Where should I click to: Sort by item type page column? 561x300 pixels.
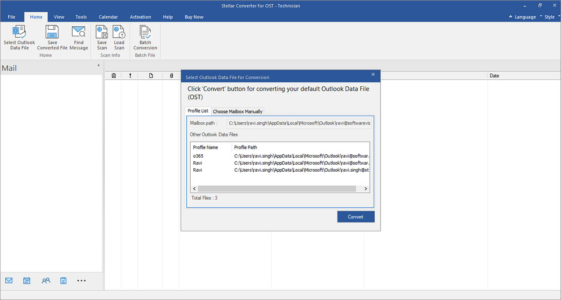(x=151, y=76)
